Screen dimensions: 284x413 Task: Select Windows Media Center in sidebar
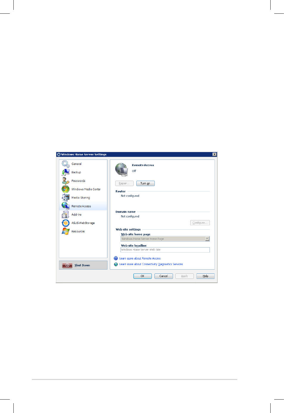(x=83, y=189)
